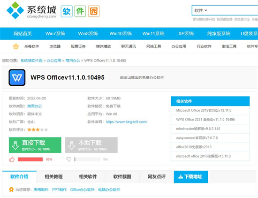Open Win11系统 in navigation bar
Image resolution: width=258 pixels, height=198 pixels.
point(153,34)
